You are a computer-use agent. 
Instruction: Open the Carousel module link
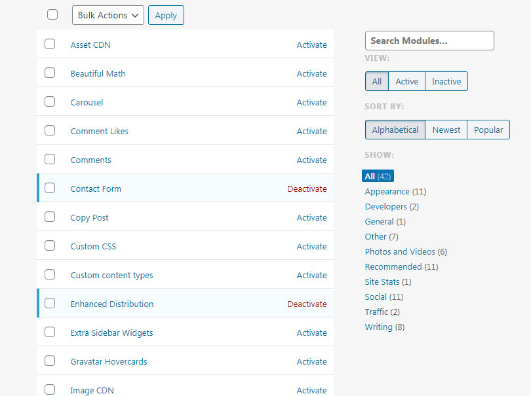coord(87,103)
